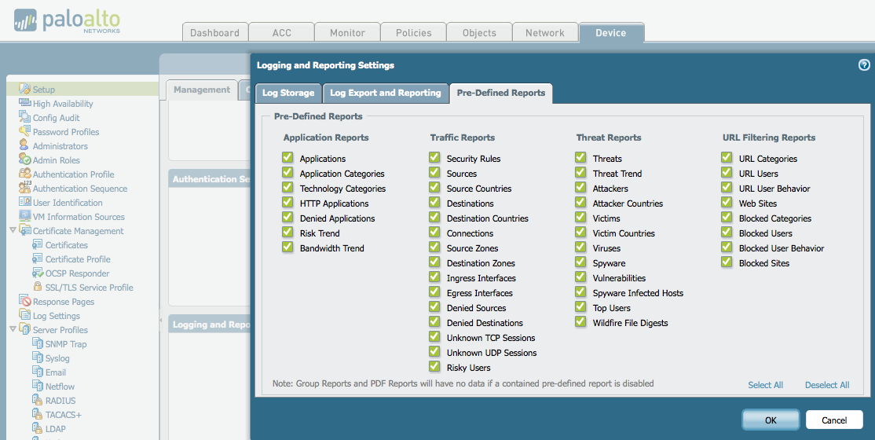Image resolution: width=875 pixels, height=440 pixels.
Task: Select the Pre-Defined Reports tab
Action: pos(501,93)
